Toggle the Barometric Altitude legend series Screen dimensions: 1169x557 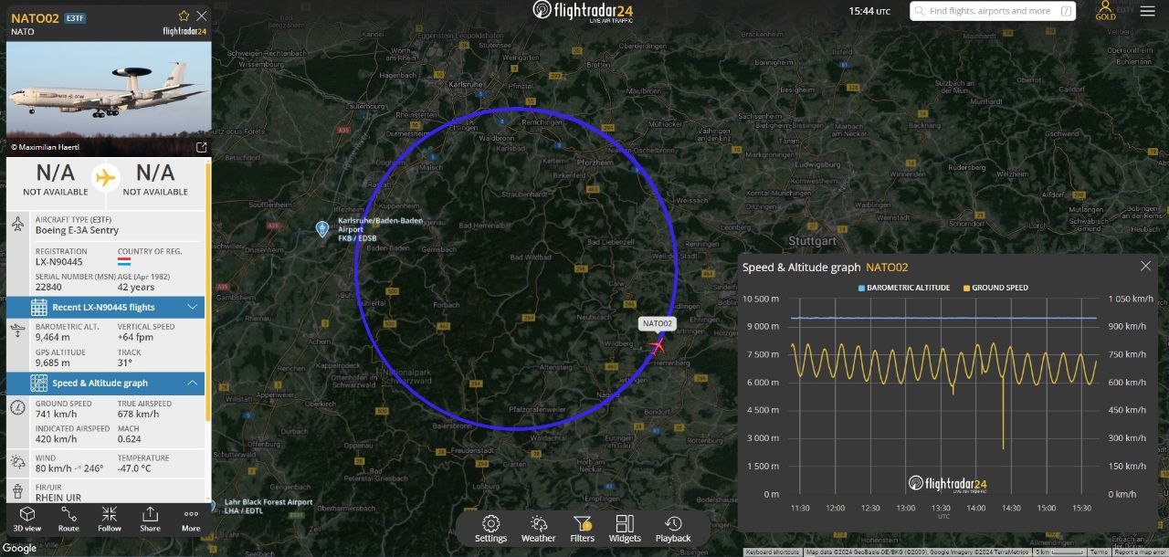point(904,288)
